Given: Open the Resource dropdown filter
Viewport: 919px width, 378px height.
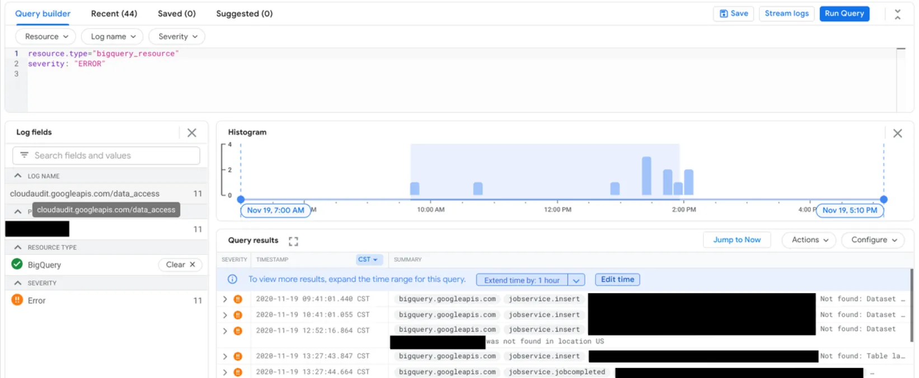Looking at the screenshot, I should [46, 36].
